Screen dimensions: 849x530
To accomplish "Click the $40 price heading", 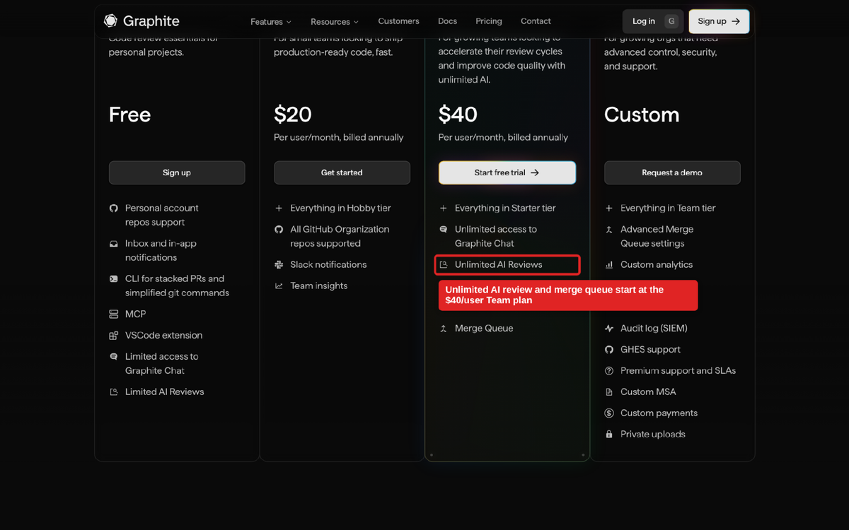I will click(458, 114).
